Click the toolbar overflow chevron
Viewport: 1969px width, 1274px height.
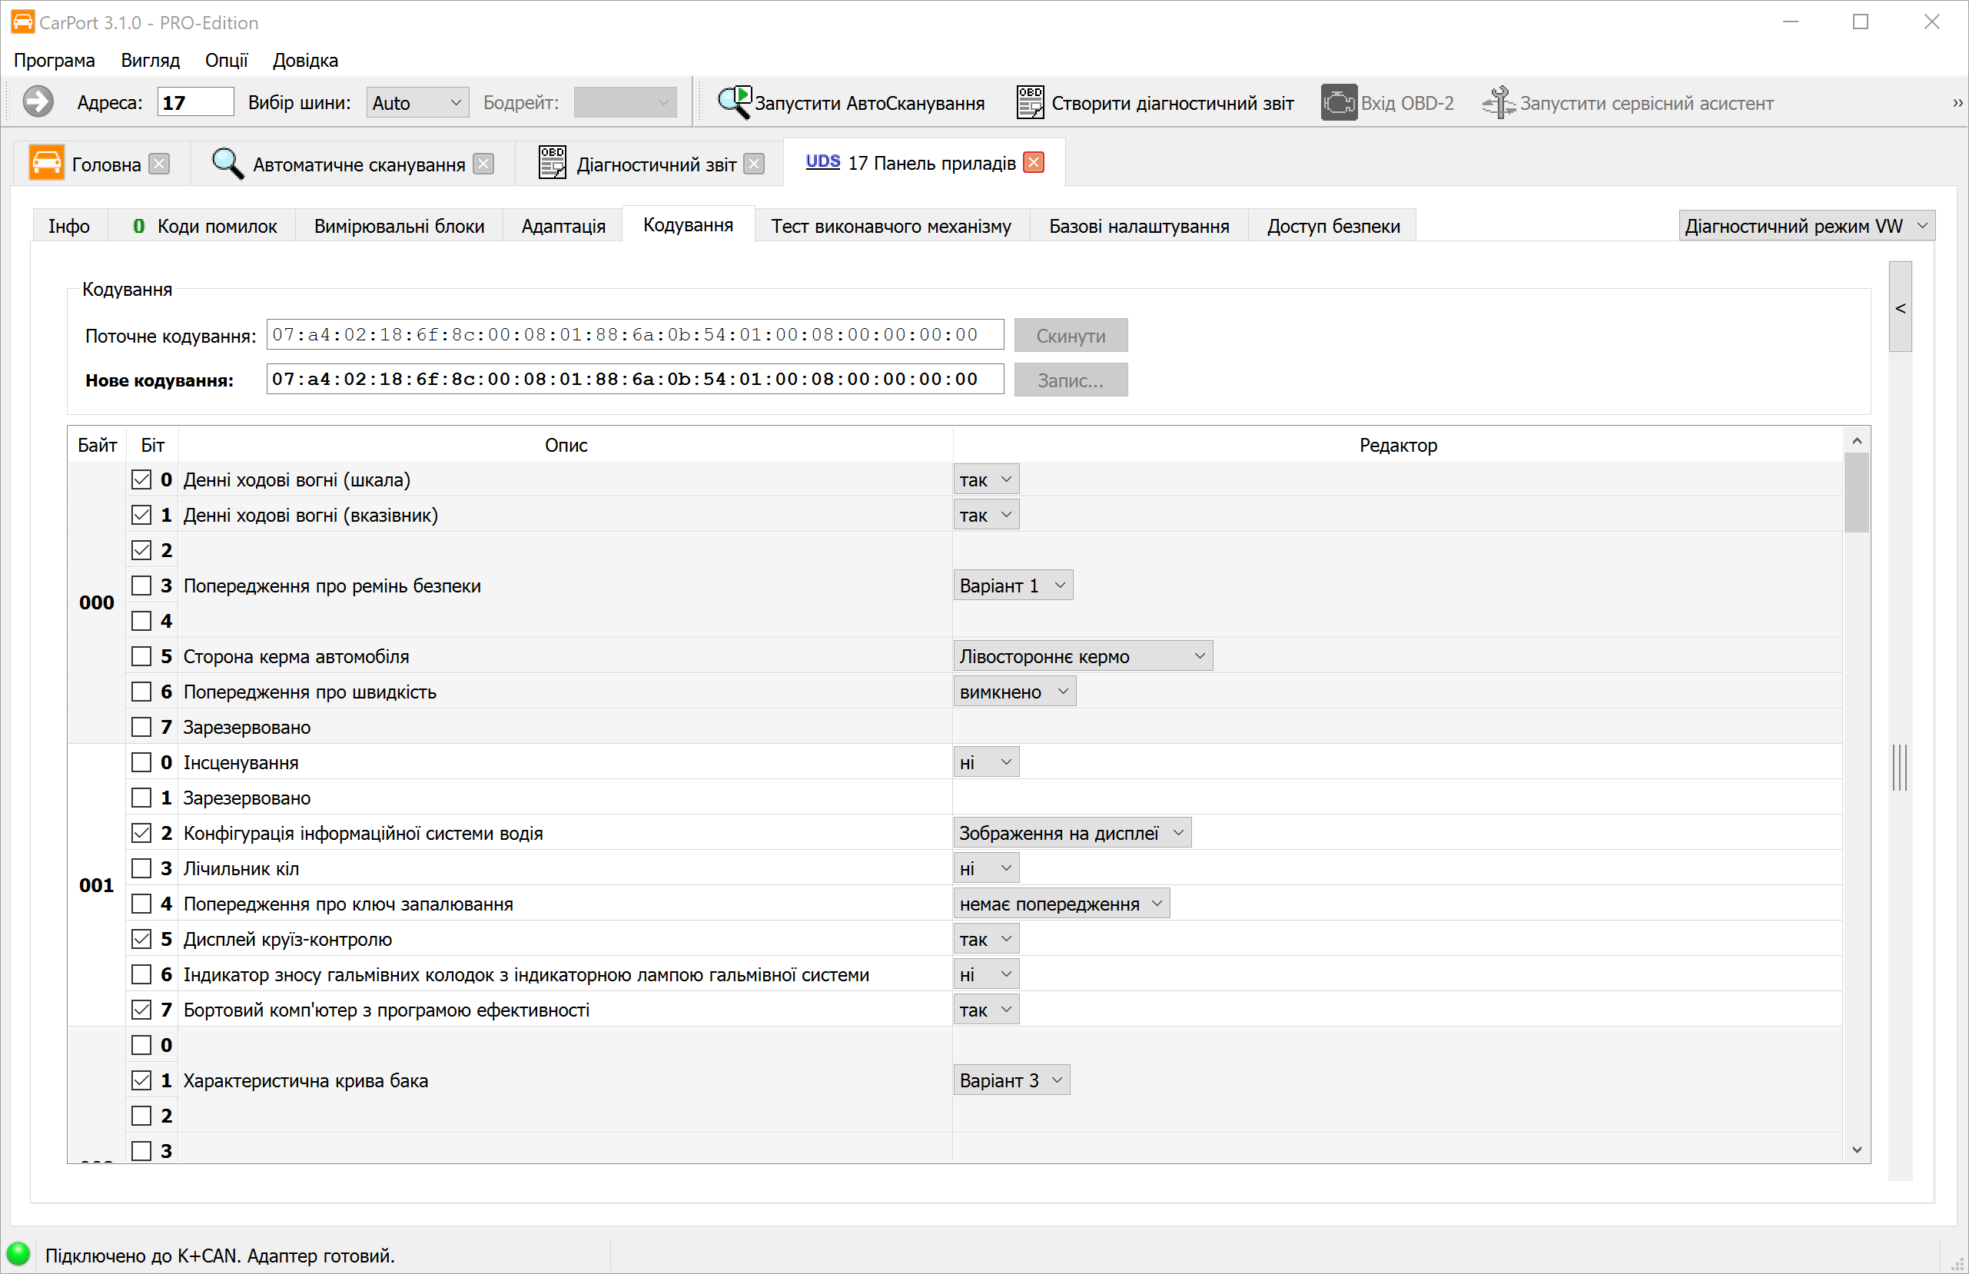(1957, 103)
